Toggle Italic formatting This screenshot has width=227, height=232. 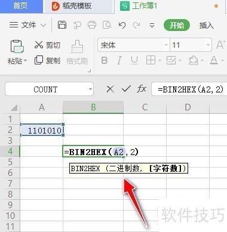coord(119,60)
